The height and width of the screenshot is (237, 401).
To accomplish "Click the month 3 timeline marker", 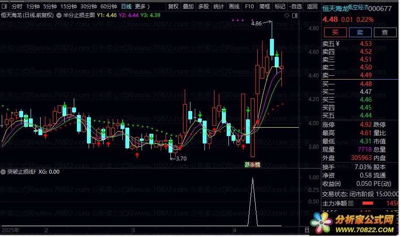I will (133, 230).
